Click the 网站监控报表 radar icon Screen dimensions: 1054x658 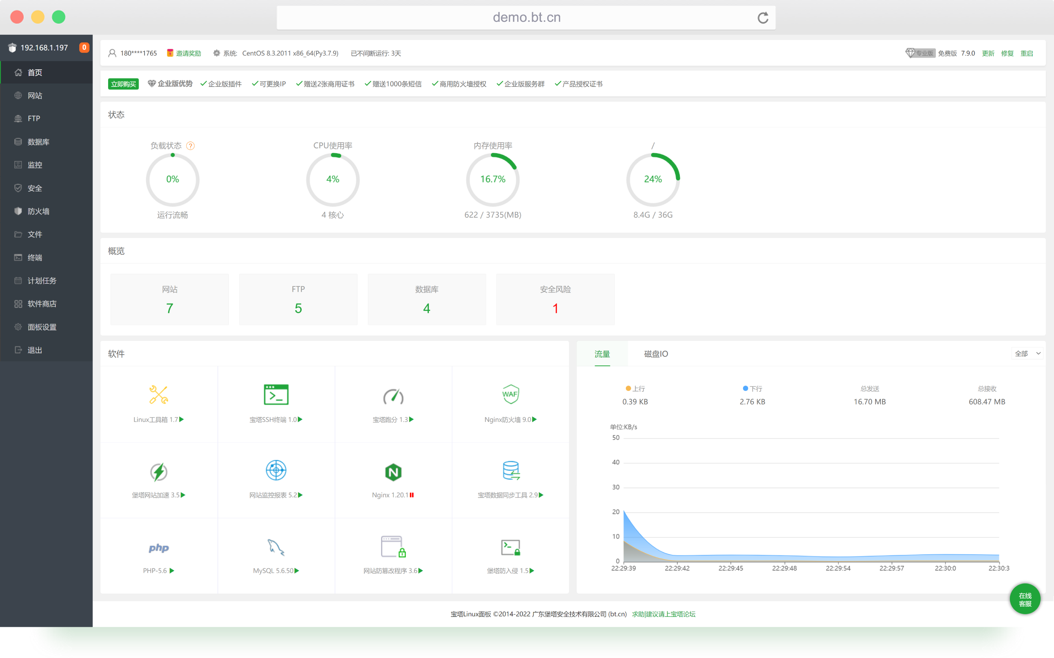click(276, 470)
